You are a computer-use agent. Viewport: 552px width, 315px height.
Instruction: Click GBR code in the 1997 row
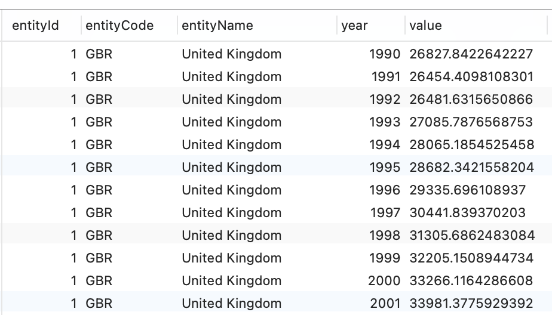click(x=99, y=213)
